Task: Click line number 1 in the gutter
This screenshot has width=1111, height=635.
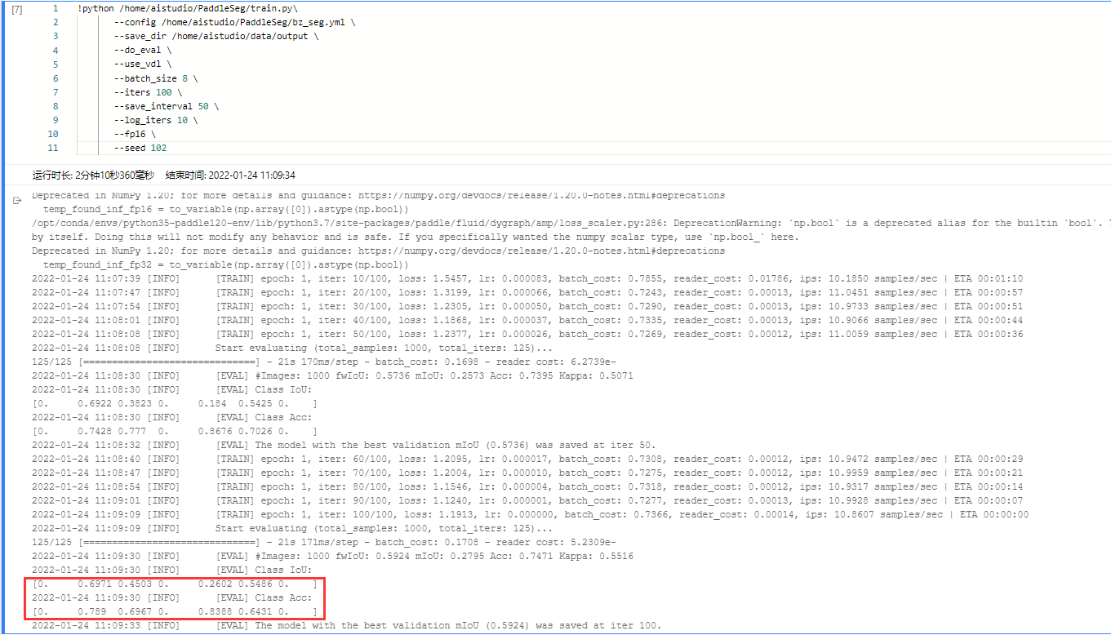Action: [56, 9]
